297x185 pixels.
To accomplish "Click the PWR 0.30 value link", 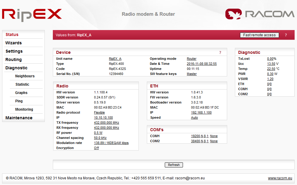I will click(270, 74).
